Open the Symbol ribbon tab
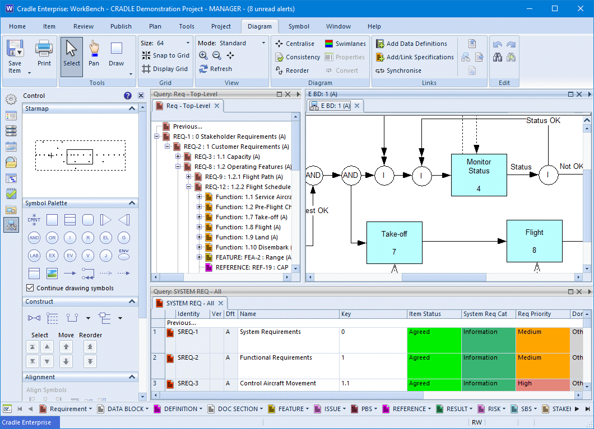 click(299, 26)
